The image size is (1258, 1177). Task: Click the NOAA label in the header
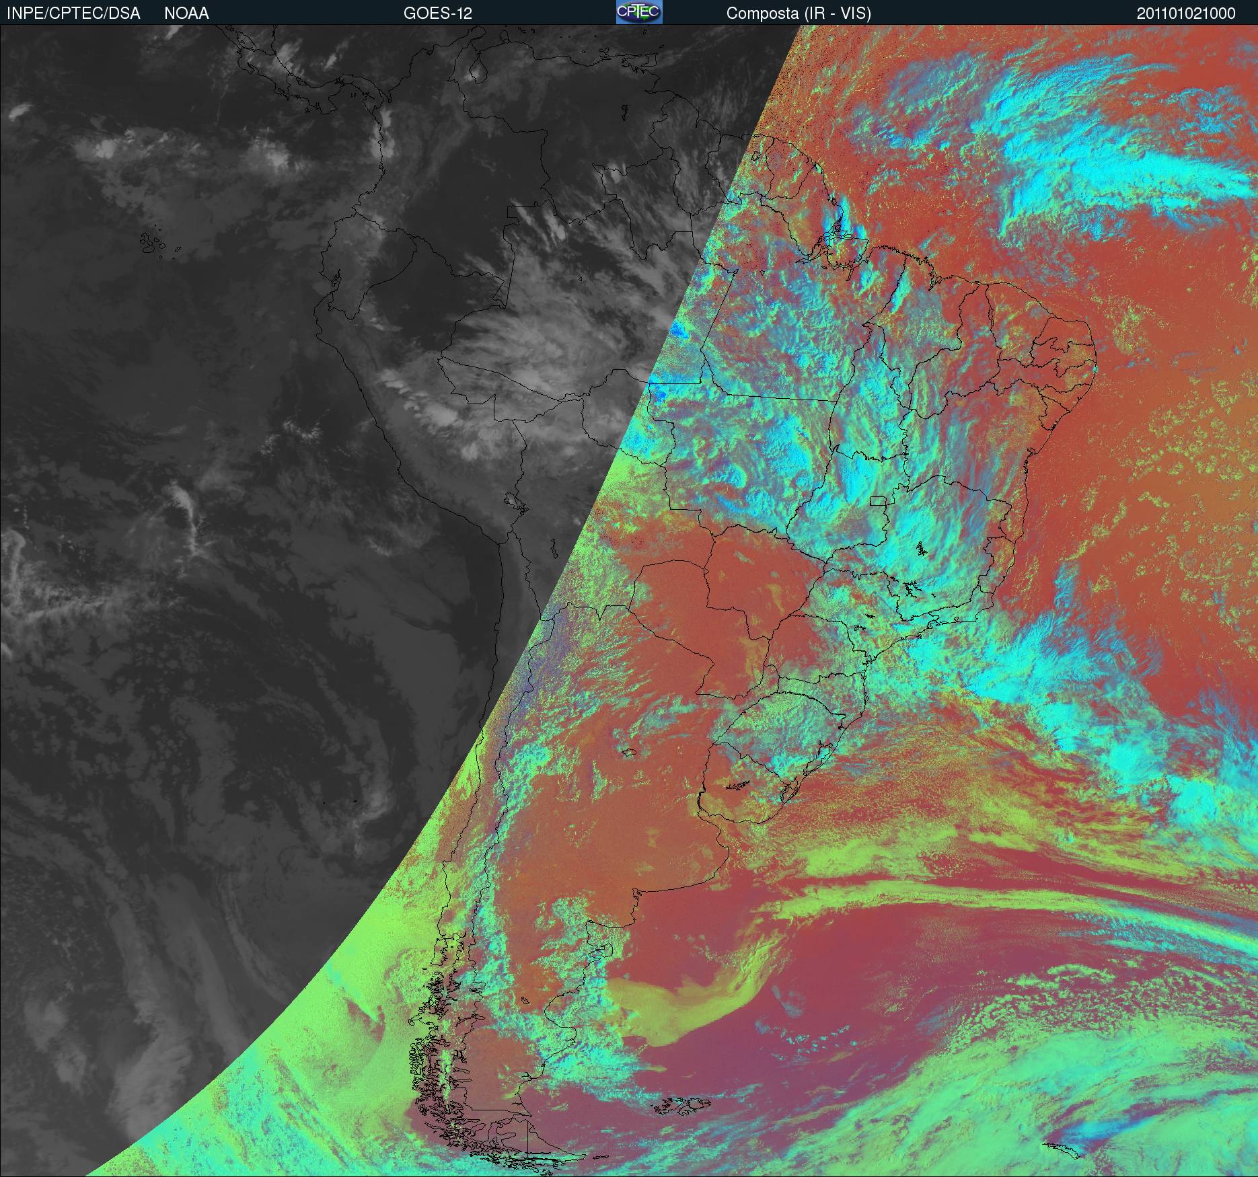pyautogui.click(x=186, y=13)
